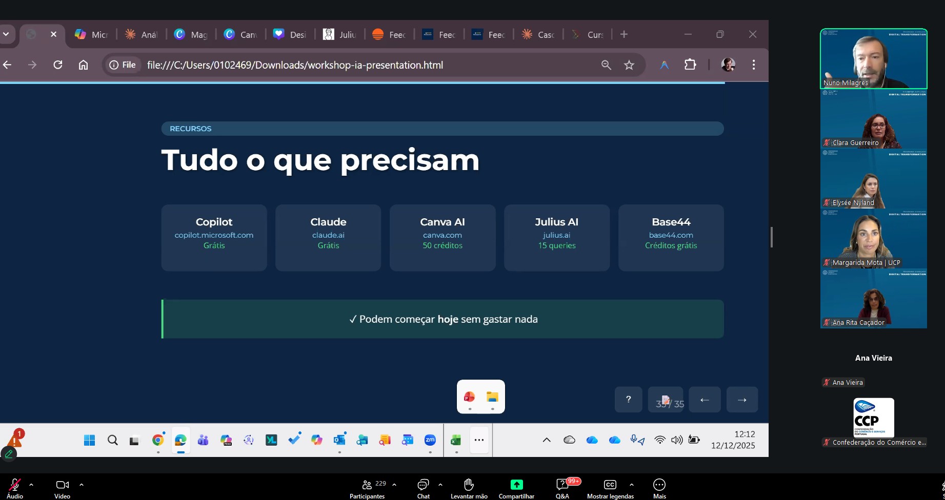The width and height of the screenshot is (945, 500).
Task: Expand the video options arrow beside Vídeo
Action: [82, 485]
